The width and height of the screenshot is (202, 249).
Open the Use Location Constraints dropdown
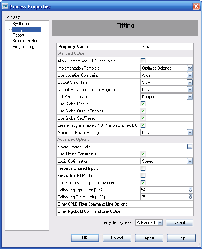pos(190,75)
